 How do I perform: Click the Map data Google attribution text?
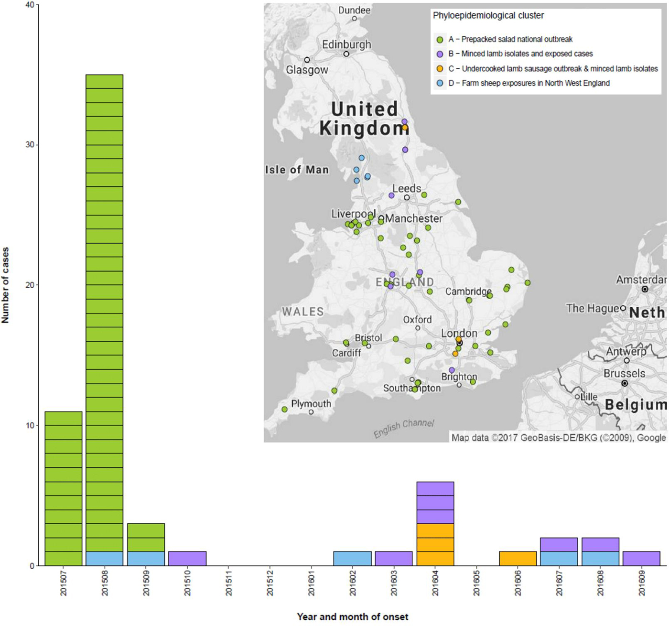558,437
